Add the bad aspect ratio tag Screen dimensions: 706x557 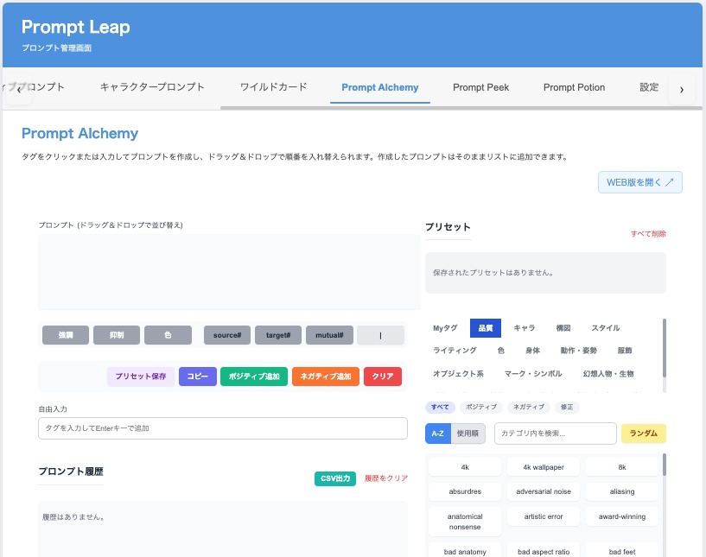point(544,550)
